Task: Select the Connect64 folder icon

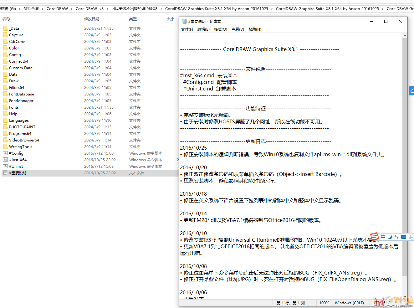Action: click(5, 61)
